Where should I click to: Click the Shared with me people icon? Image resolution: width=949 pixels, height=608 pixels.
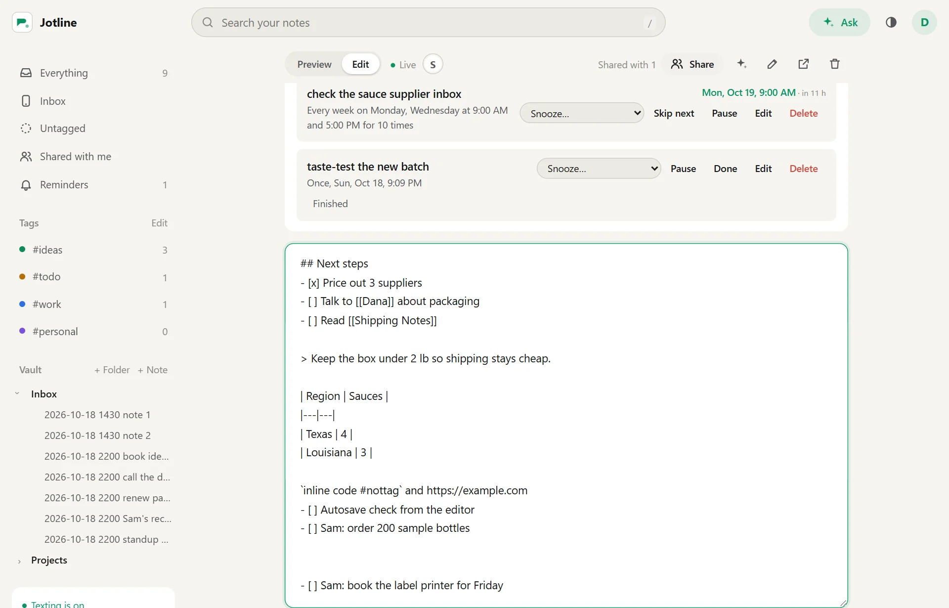[x=26, y=157]
